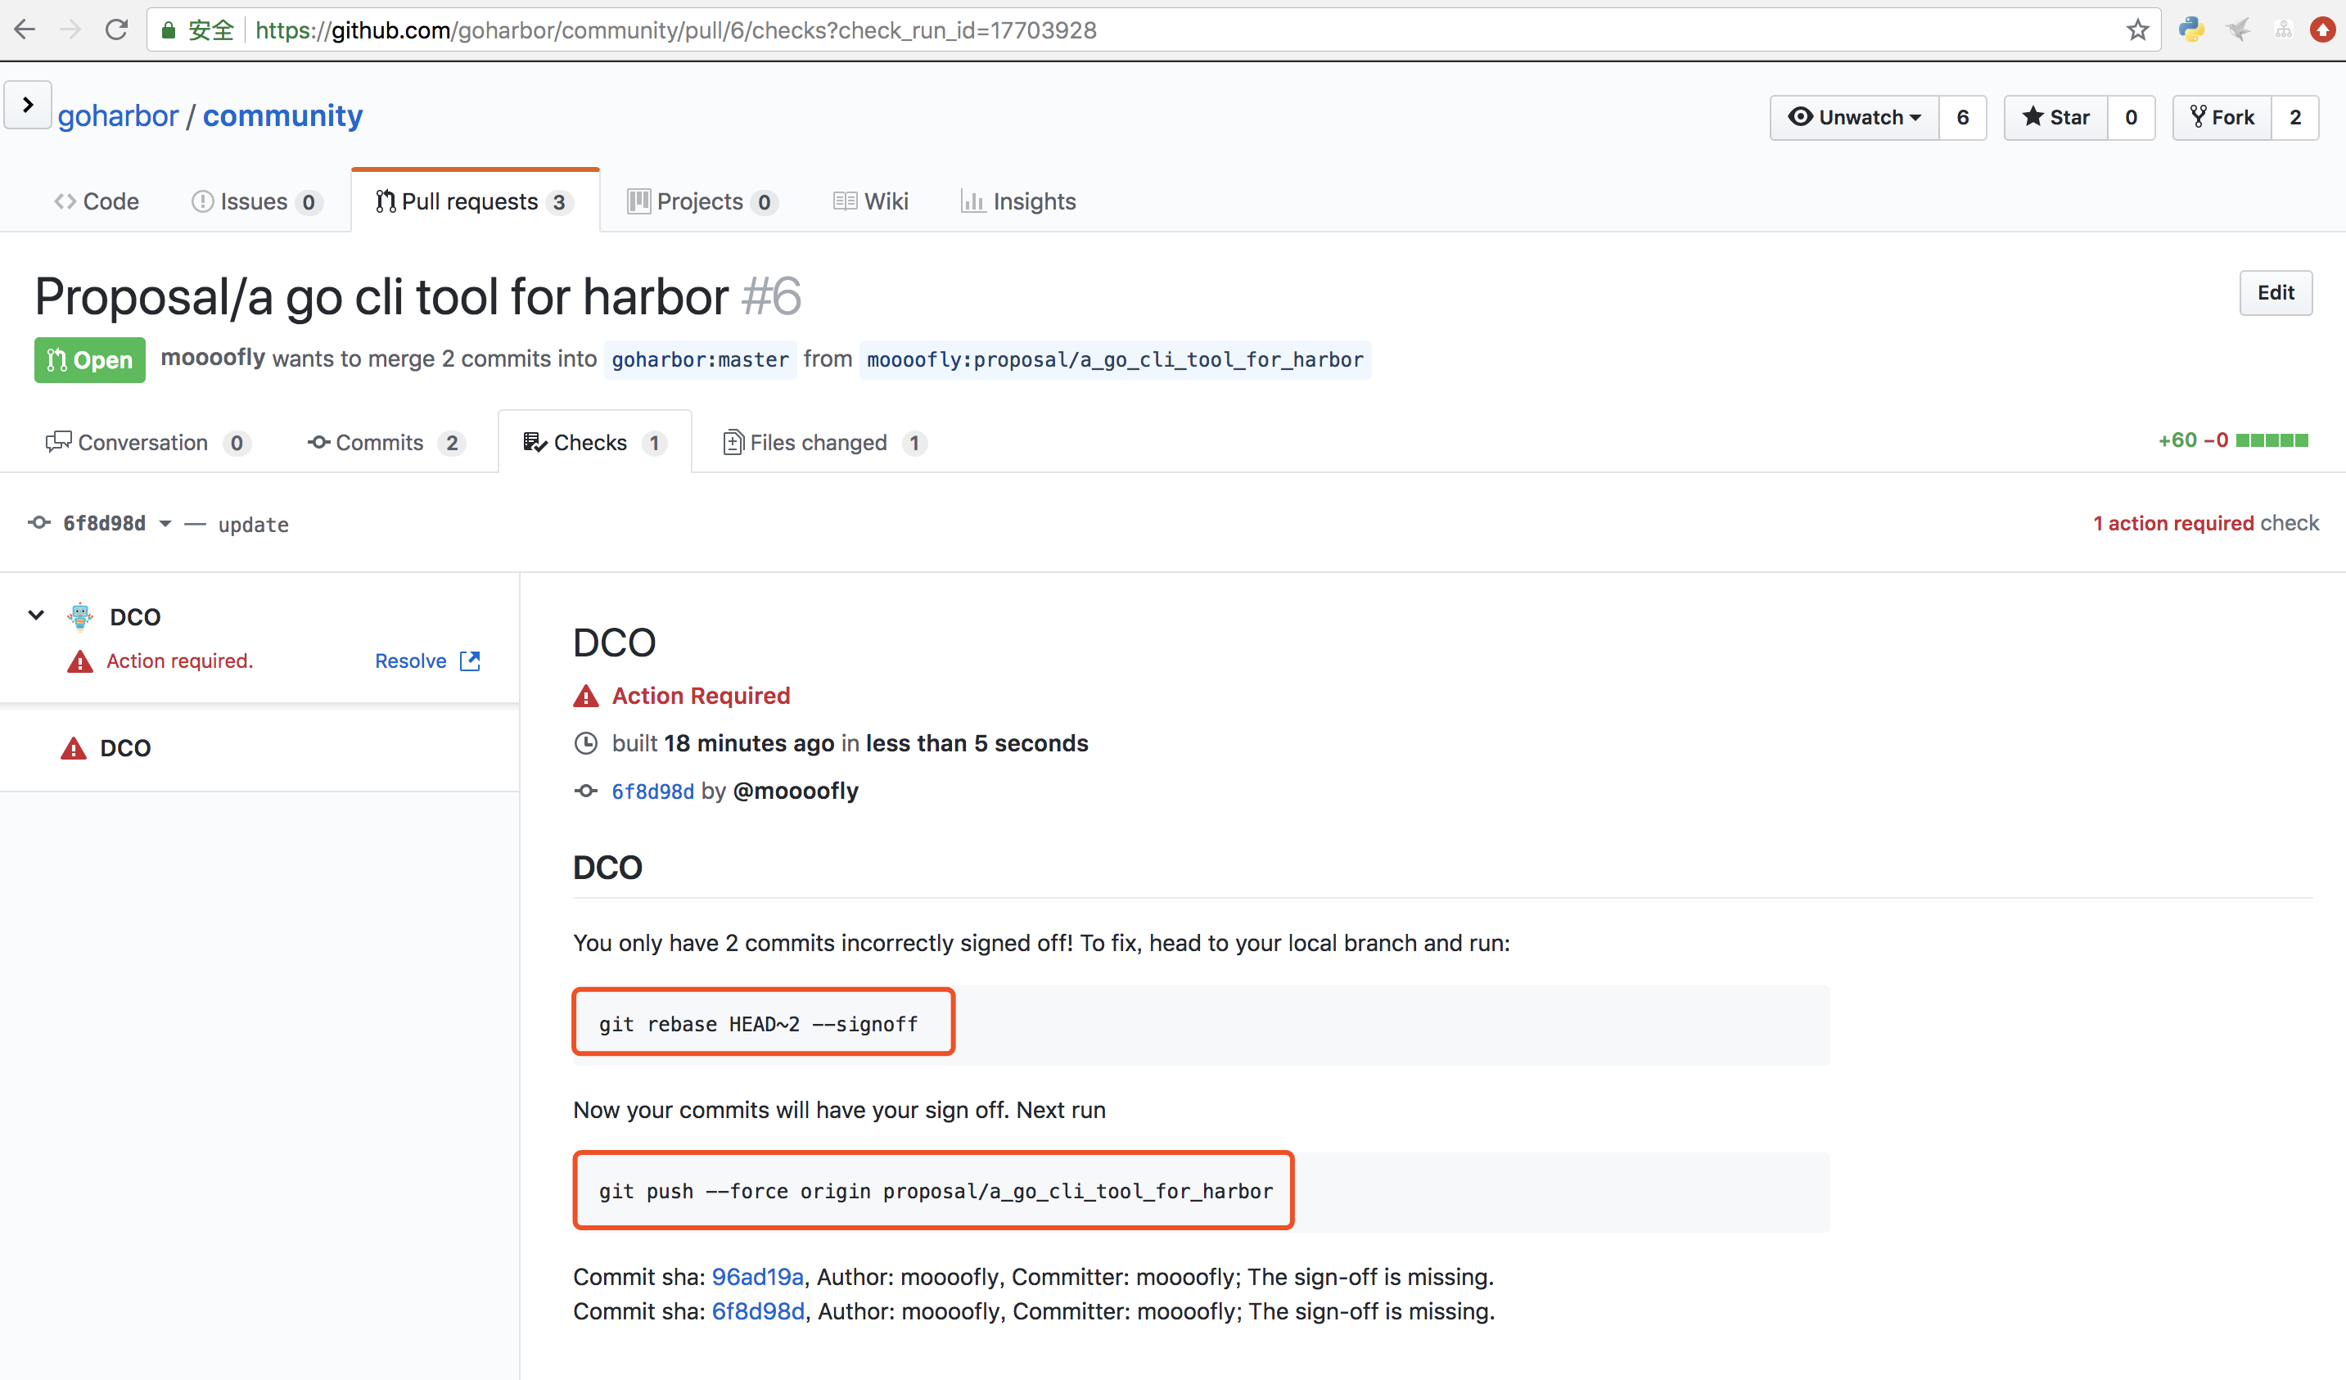This screenshot has height=1380, width=2346.
Task: Bookmark page with star icon in address bar
Action: coord(2137,29)
